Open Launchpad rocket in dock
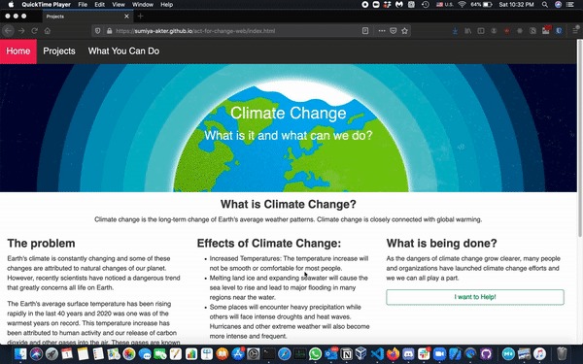Image resolution: width=583 pixels, height=364 pixels. coord(51,353)
